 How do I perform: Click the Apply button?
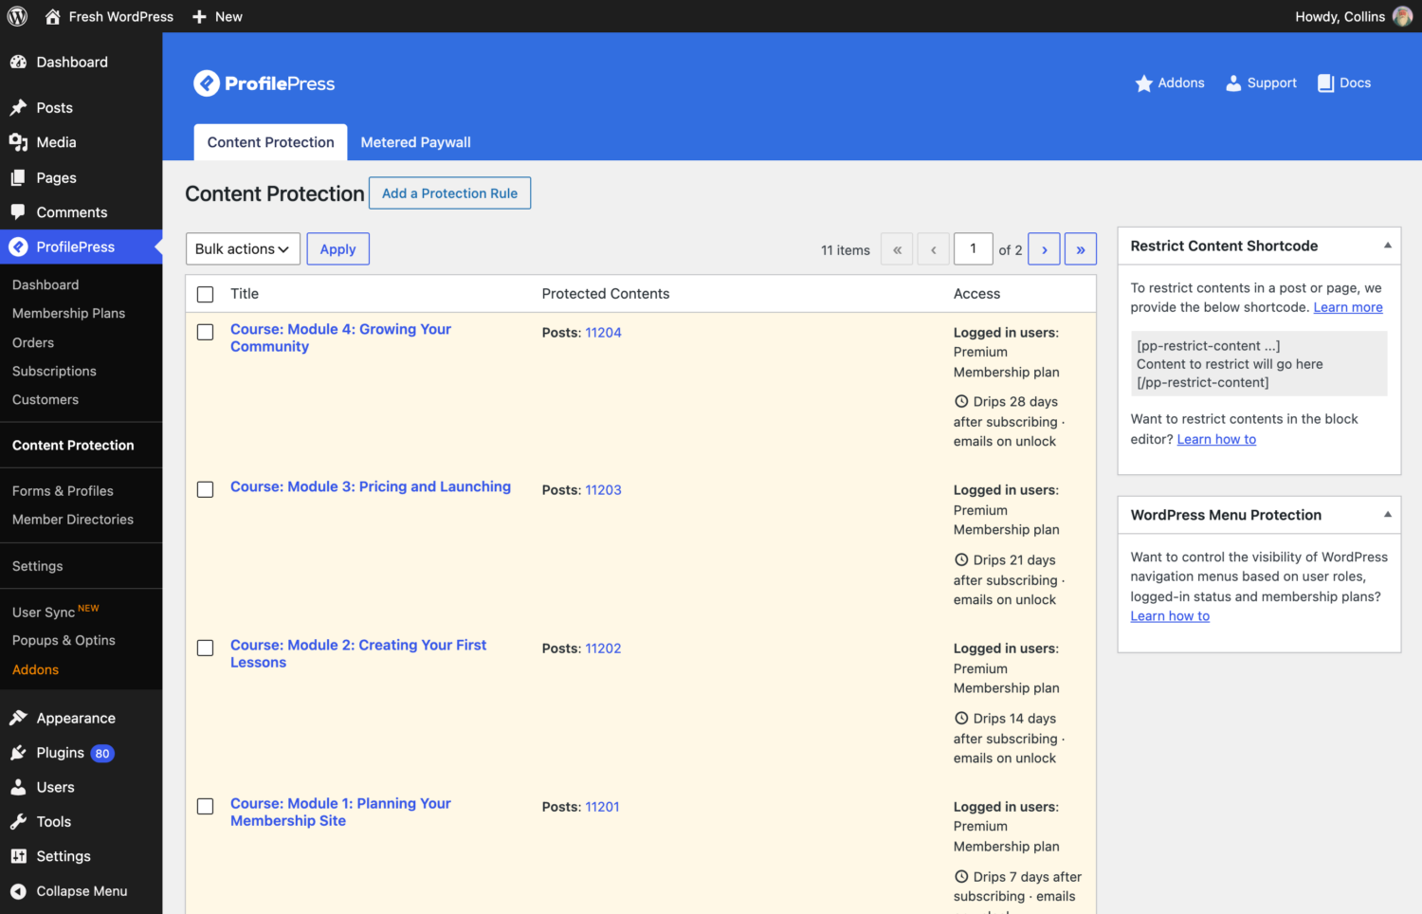tap(337, 249)
